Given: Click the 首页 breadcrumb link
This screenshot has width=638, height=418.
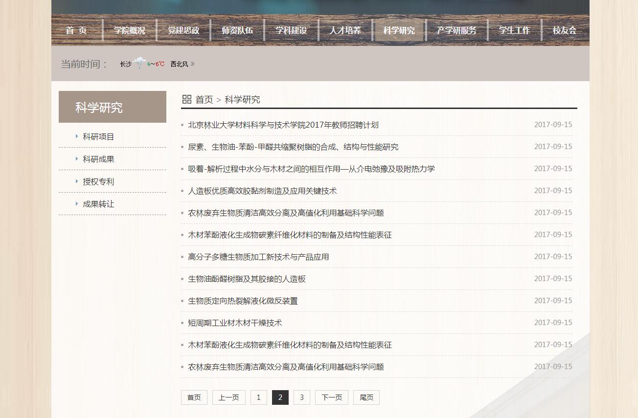Looking at the screenshot, I should 204,100.
